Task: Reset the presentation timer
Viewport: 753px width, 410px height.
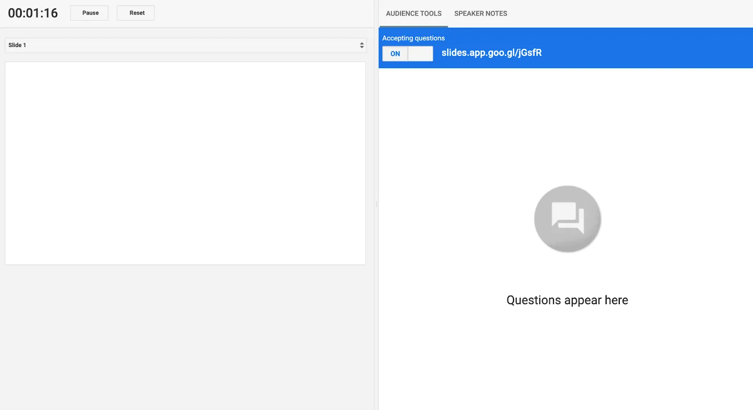Action: pos(136,13)
